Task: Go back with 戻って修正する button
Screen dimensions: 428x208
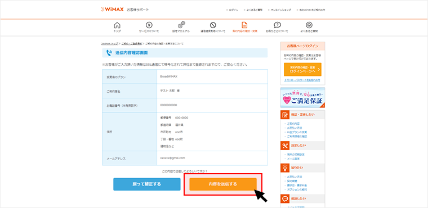Action: point(147,184)
